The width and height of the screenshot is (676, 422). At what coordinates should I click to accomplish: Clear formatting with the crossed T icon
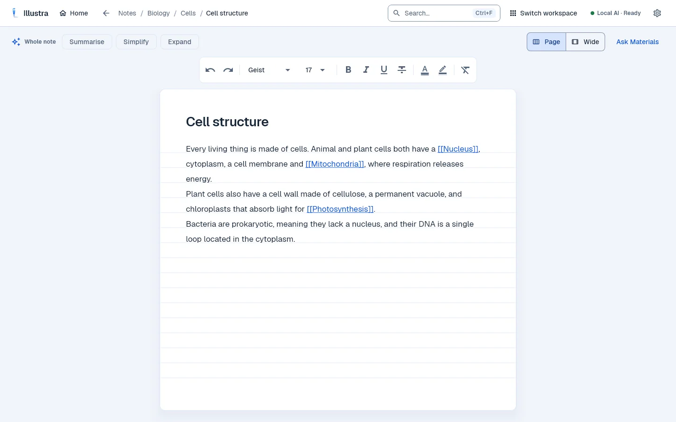pyautogui.click(x=465, y=70)
